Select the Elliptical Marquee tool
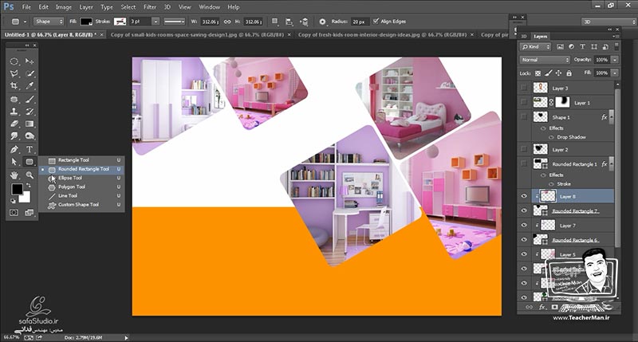 tap(14, 61)
